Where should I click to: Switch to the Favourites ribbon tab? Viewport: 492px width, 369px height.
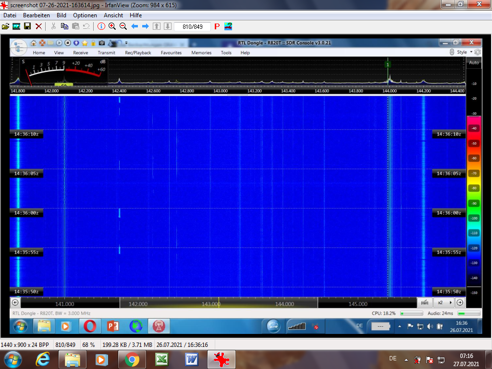(171, 53)
